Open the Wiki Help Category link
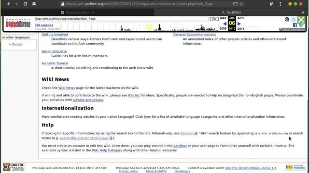Screen dimensions: 309x173 tap(107, 150)
